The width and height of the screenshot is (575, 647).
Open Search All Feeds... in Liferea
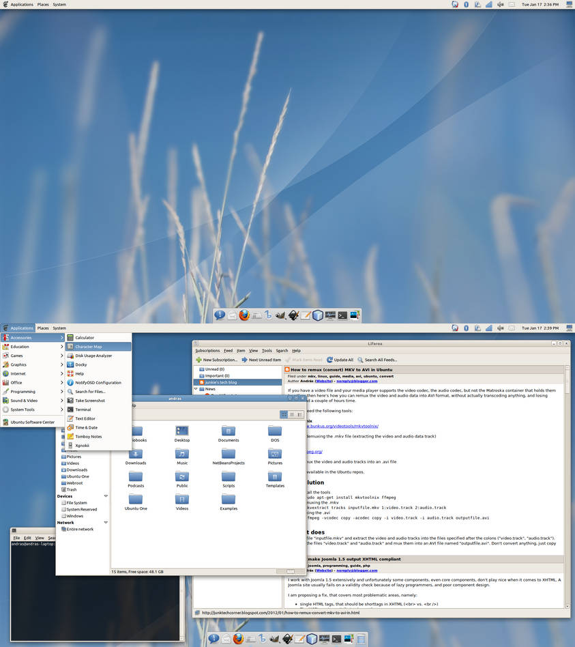[377, 360]
